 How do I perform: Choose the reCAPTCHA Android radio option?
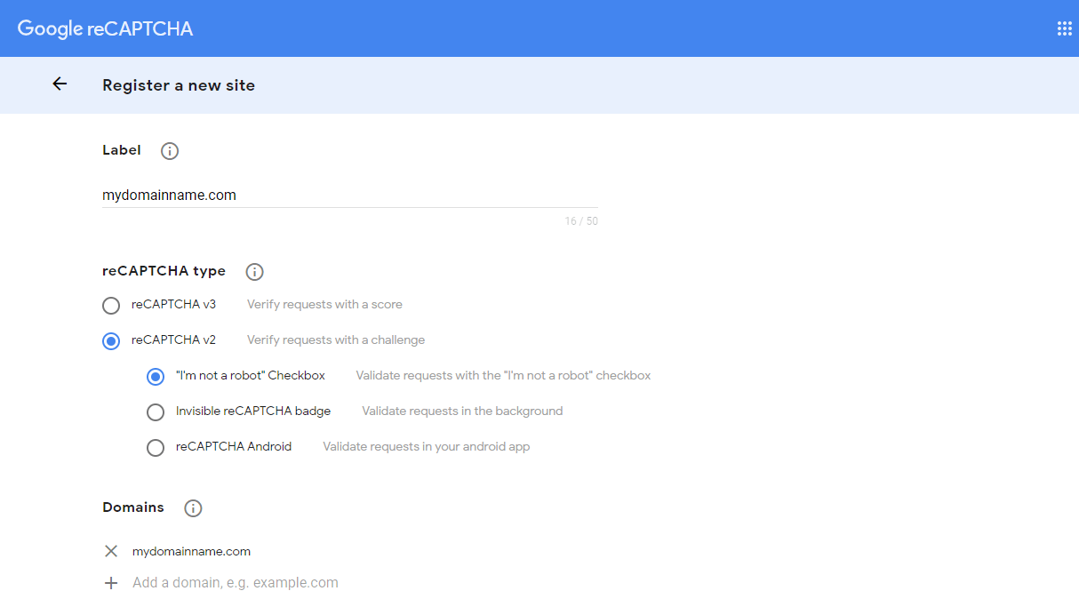tap(156, 448)
